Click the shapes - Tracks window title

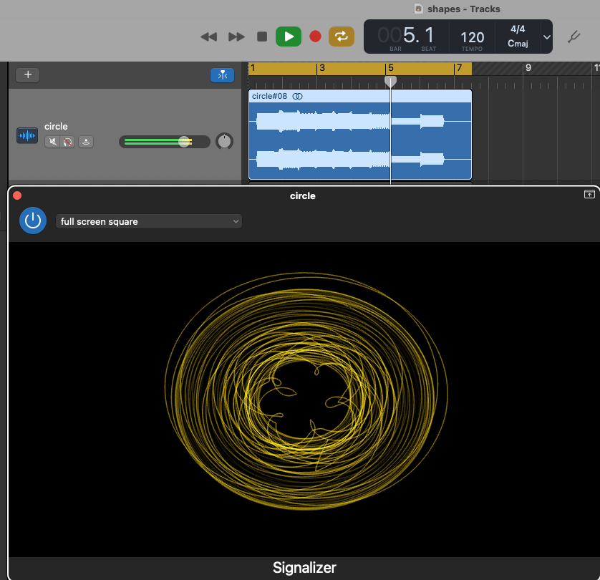(463, 9)
